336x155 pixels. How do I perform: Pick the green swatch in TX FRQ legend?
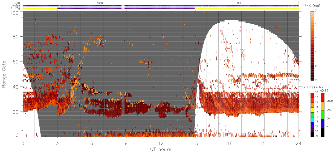(312, 115)
